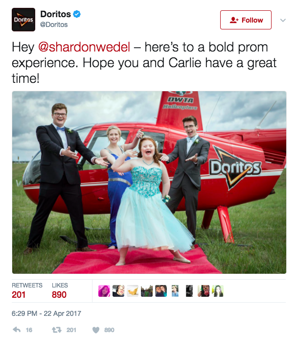Open the couple photo liker avatar
This screenshot has width=297, height=337.
[161, 291]
